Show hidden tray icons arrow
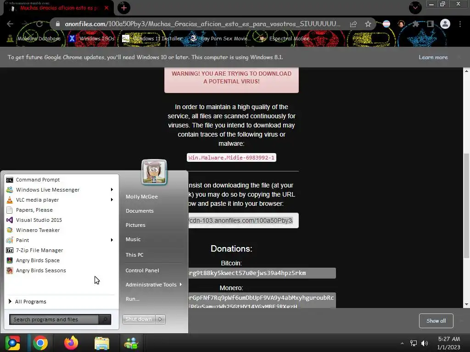The width and height of the screenshot is (470, 352). 402,343
